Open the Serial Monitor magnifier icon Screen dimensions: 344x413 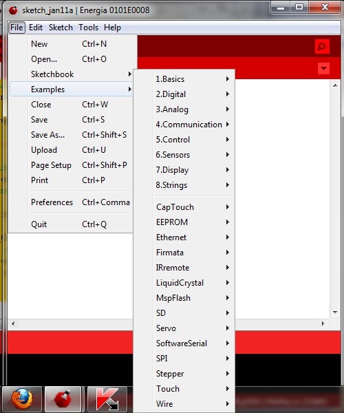click(322, 46)
